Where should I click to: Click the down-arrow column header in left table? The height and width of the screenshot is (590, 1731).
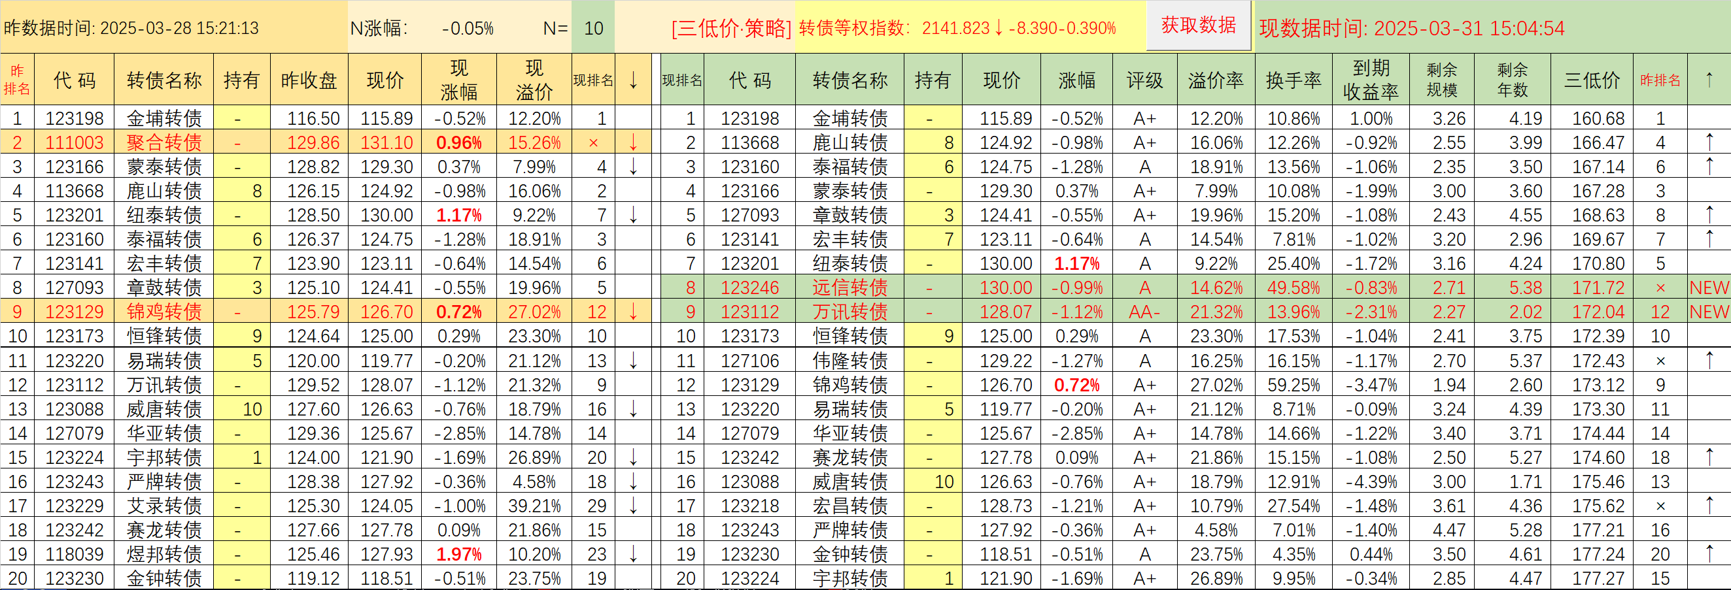(633, 80)
